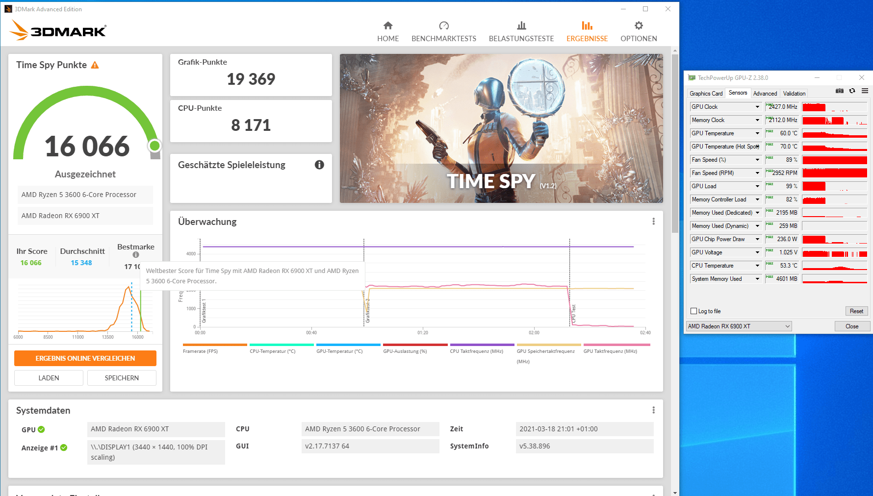Click CPU-Temperatur legend label
This screenshot has width=873, height=496.
point(272,351)
